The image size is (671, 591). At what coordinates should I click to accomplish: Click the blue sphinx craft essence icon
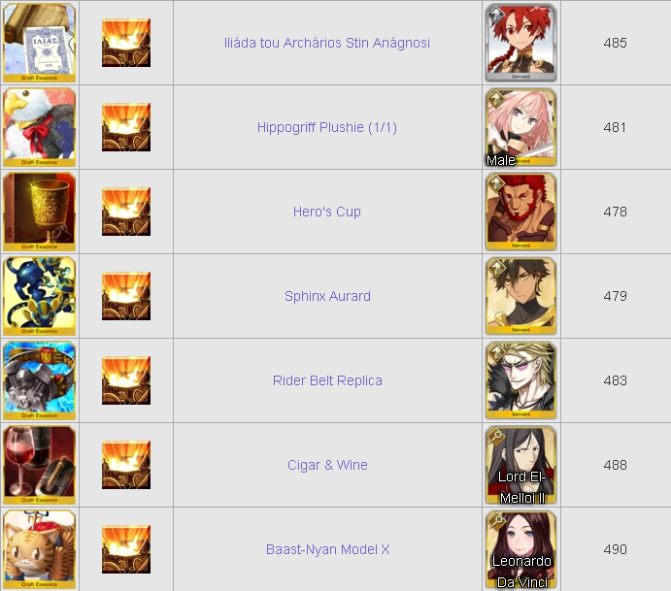40,296
